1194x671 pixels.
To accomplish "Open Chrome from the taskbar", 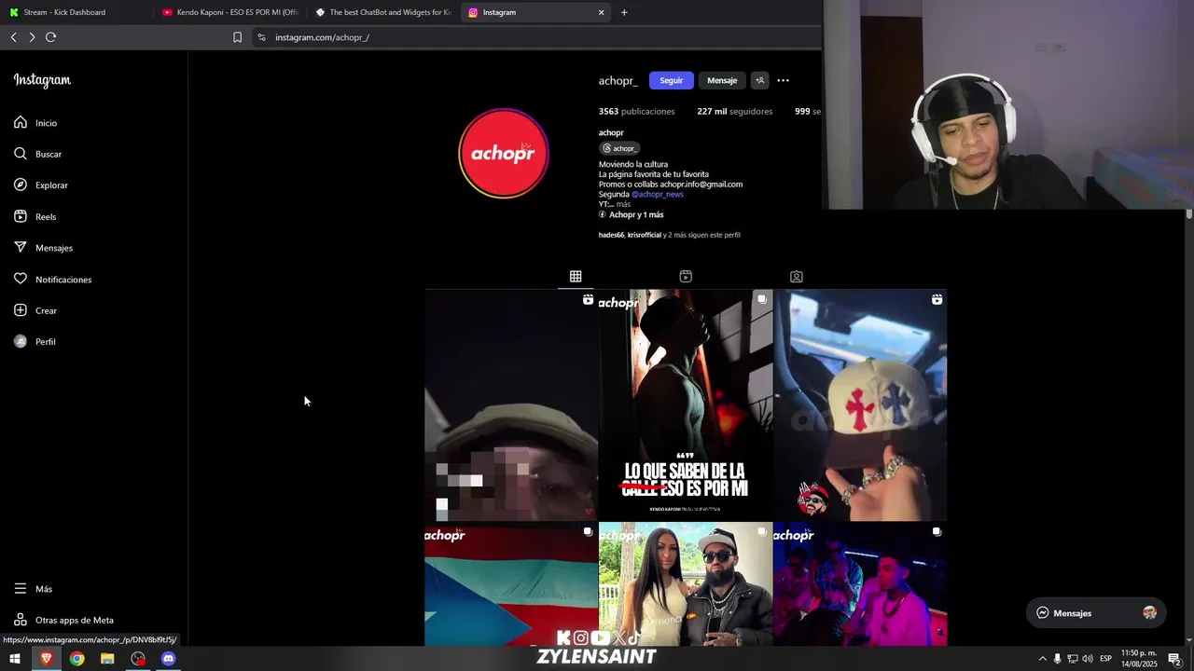I will click(x=76, y=659).
